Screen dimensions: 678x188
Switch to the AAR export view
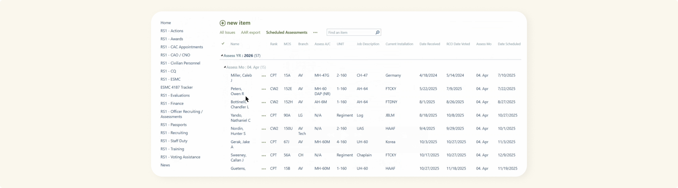coord(250,32)
